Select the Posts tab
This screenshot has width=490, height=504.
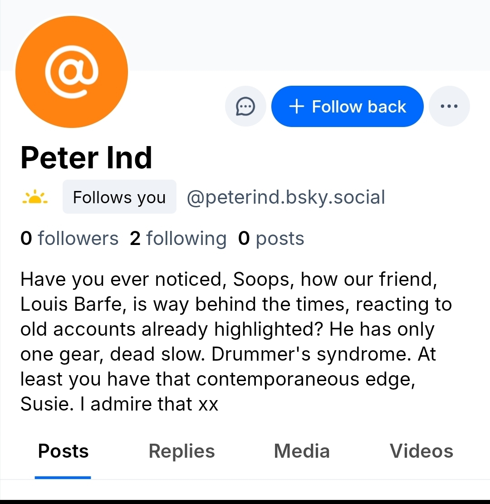point(63,451)
